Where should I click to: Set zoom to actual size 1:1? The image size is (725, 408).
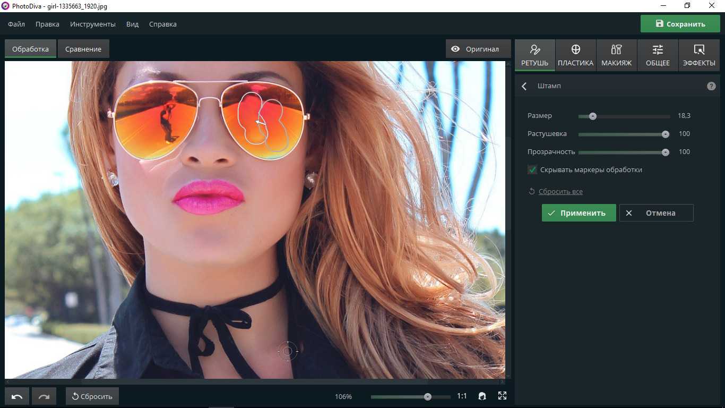pyautogui.click(x=462, y=396)
